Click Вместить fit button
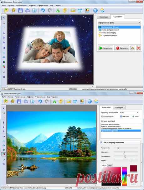144x190 pixels. (124, 116)
